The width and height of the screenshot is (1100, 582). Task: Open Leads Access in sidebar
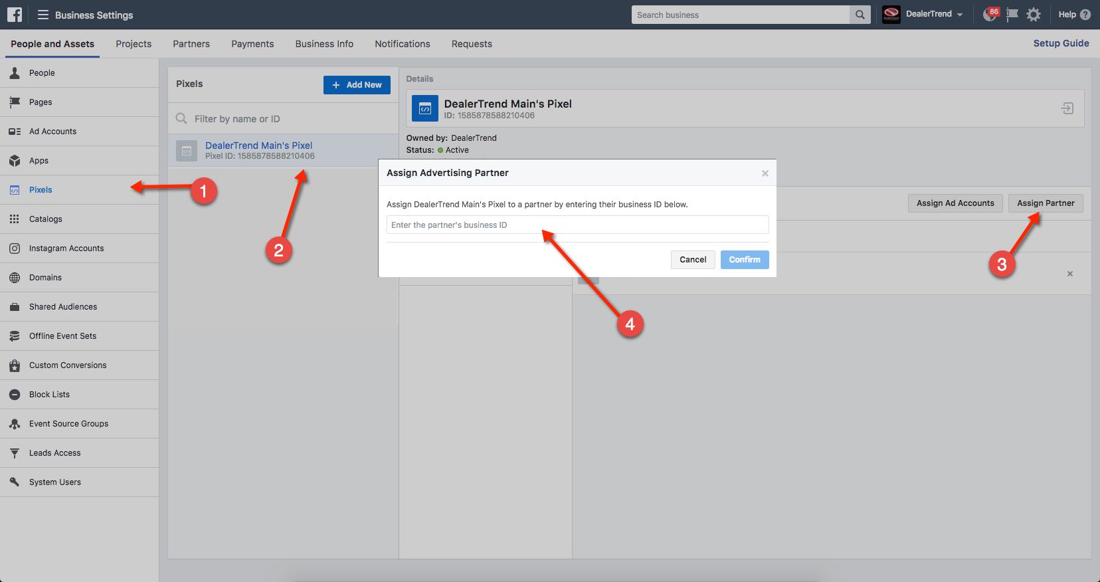(x=79, y=453)
